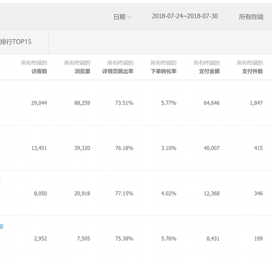Select conversion rate 3.10%
The image size is (272, 257).
coord(169,148)
